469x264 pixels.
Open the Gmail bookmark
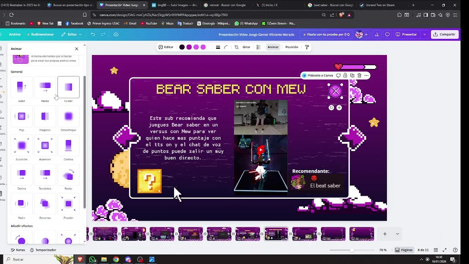[x=130, y=23]
